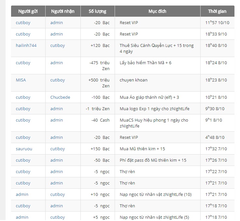Click sender cutiboy in the "Mua Áo giáp" row

click(23, 97)
